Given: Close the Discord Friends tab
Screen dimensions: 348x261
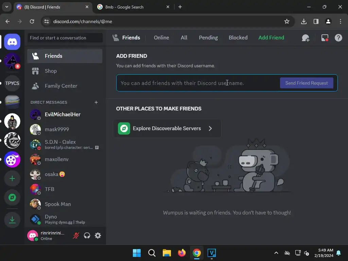Looking at the screenshot, I should 87,7.
